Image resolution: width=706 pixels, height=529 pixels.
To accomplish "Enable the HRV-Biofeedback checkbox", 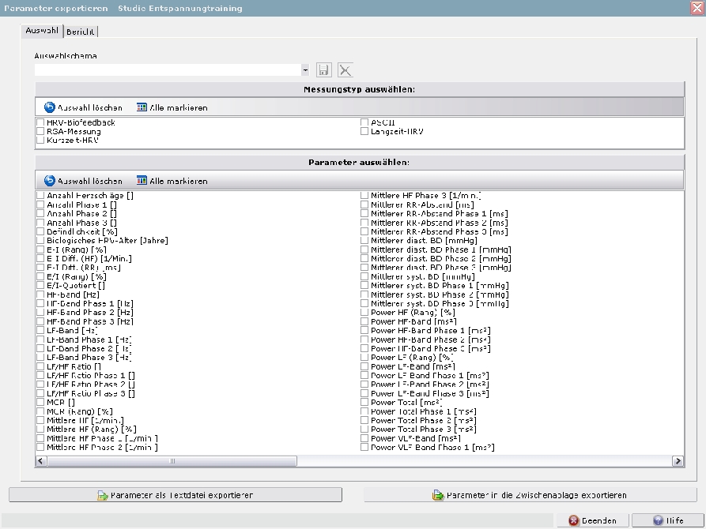I will click(x=40, y=123).
